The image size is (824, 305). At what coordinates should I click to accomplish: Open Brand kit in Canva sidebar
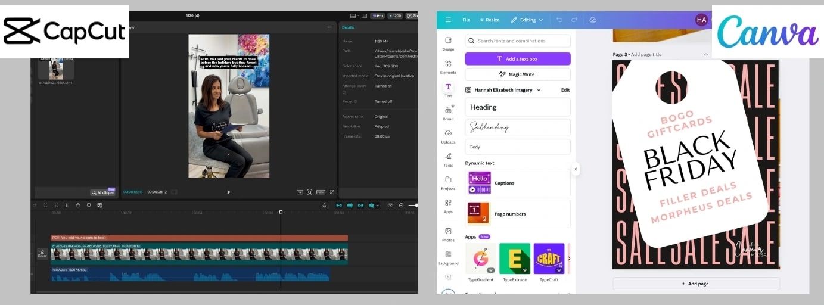point(448,113)
